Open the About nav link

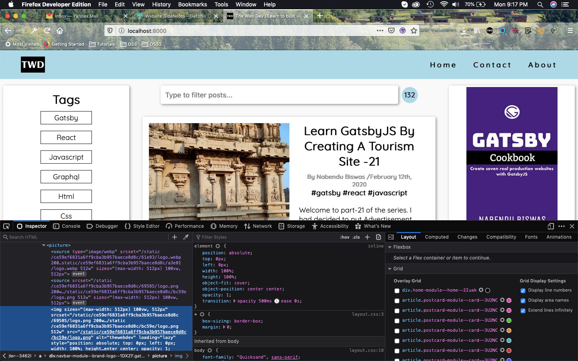(542, 65)
